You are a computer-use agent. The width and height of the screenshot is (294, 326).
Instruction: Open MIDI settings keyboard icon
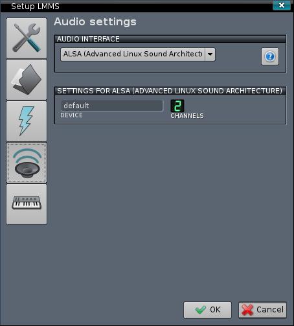[27, 204]
